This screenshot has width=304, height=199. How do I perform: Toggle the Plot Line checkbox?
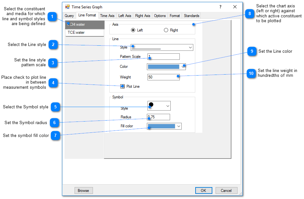coord(123,86)
